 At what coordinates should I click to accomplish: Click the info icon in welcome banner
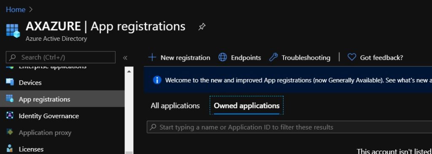coord(157,80)
